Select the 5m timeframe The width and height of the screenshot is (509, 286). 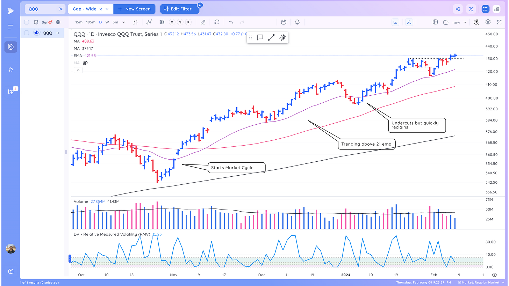(x=115, y=22)
